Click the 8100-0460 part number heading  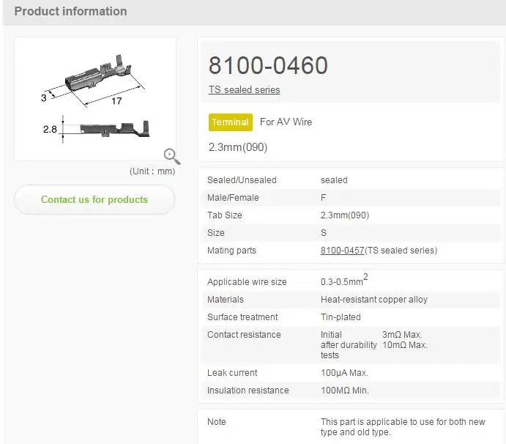coord(268,66)
